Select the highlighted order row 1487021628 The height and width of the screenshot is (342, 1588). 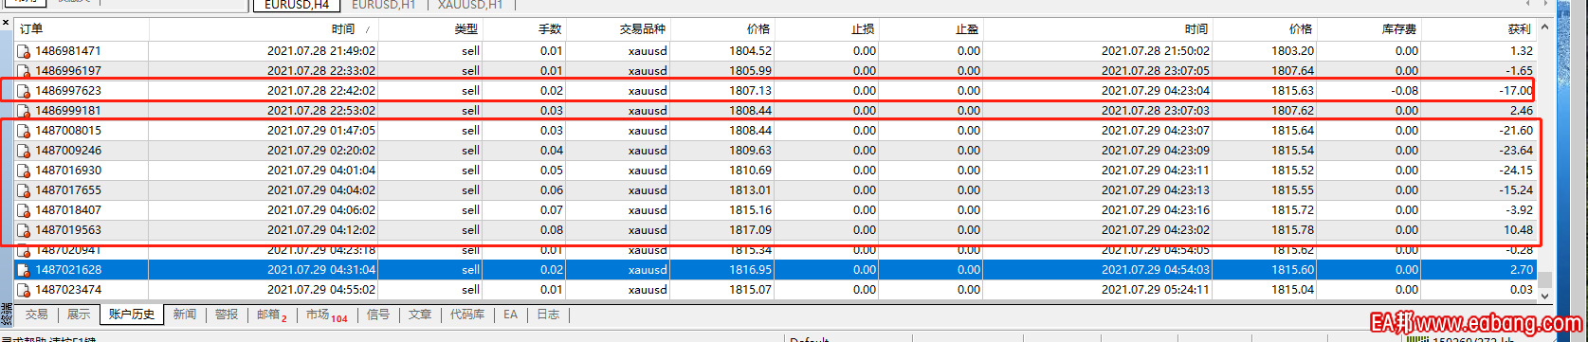click(x=776, y=270)
